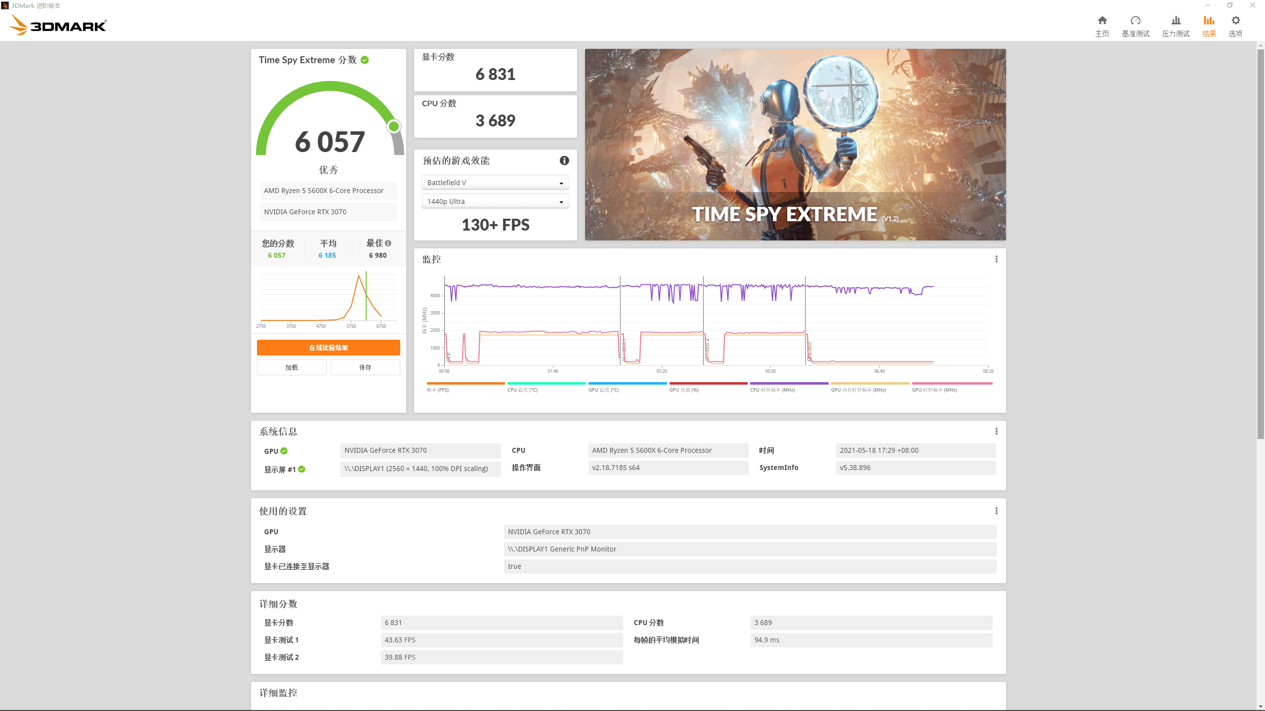Click the 在线比较结果 orange button
Viewport: 1265px width, 711px height.
[328, 348]
